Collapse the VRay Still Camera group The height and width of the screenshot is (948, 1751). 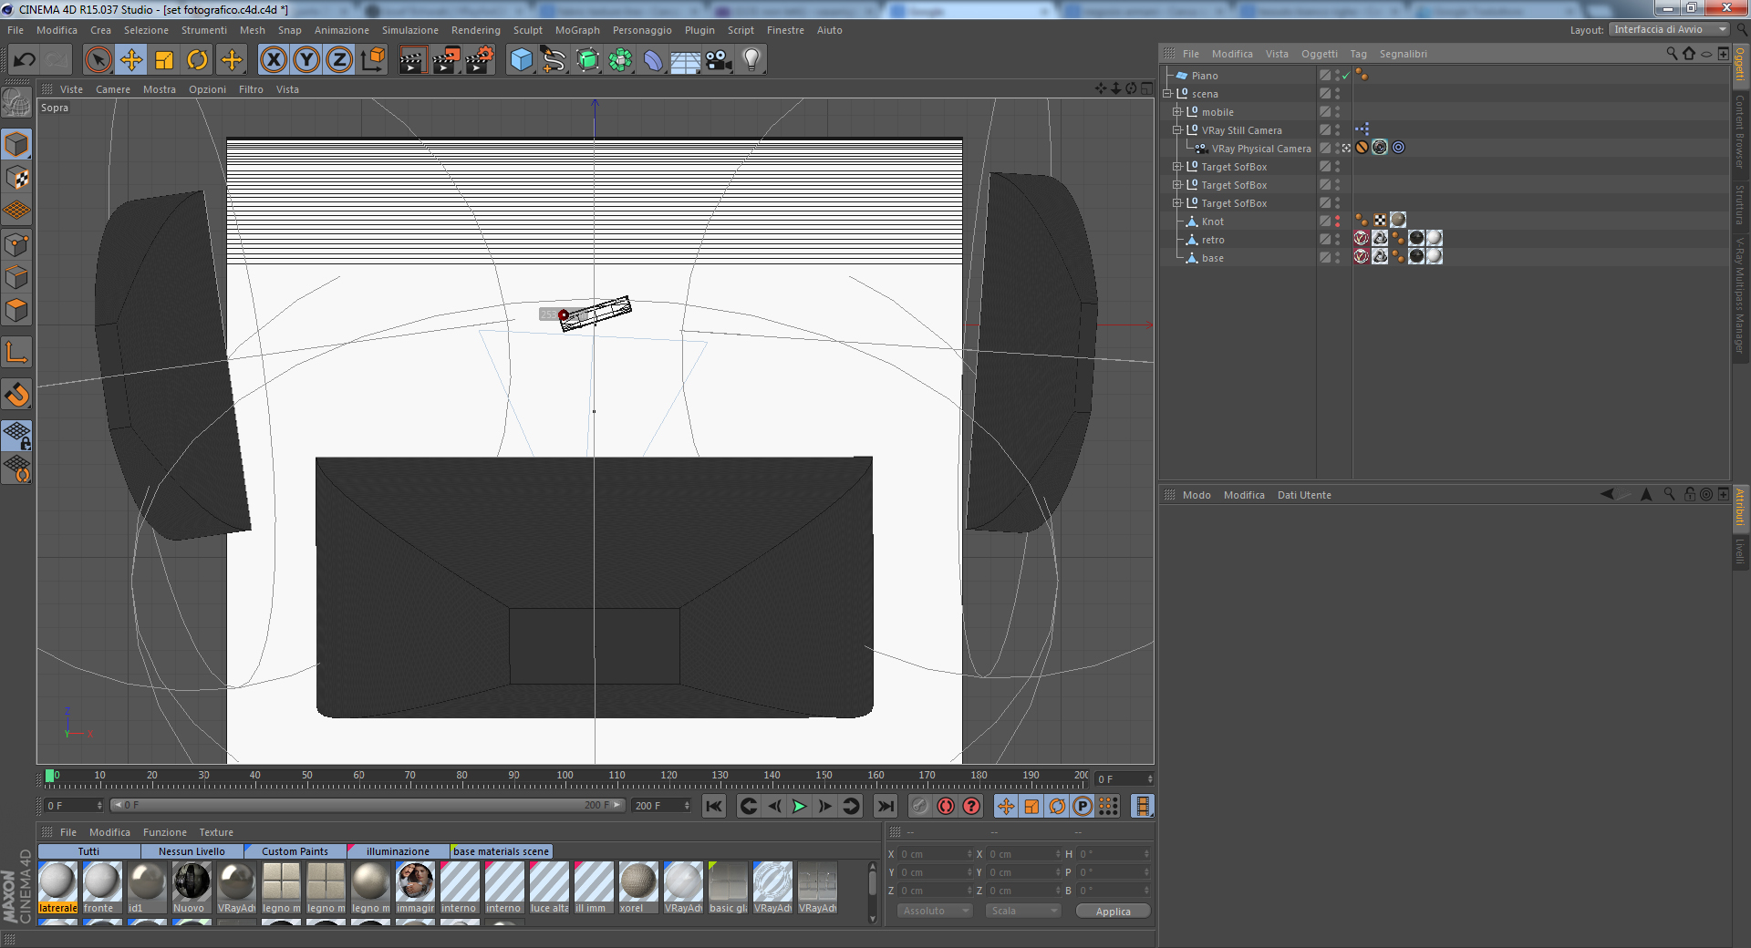click(1177, 130)
